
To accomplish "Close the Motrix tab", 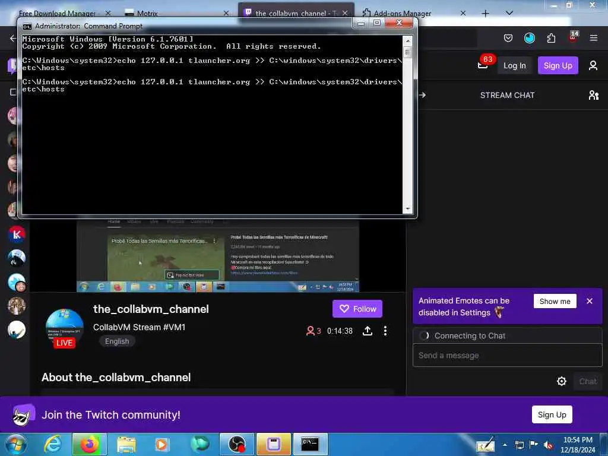I will click(226, 13).
